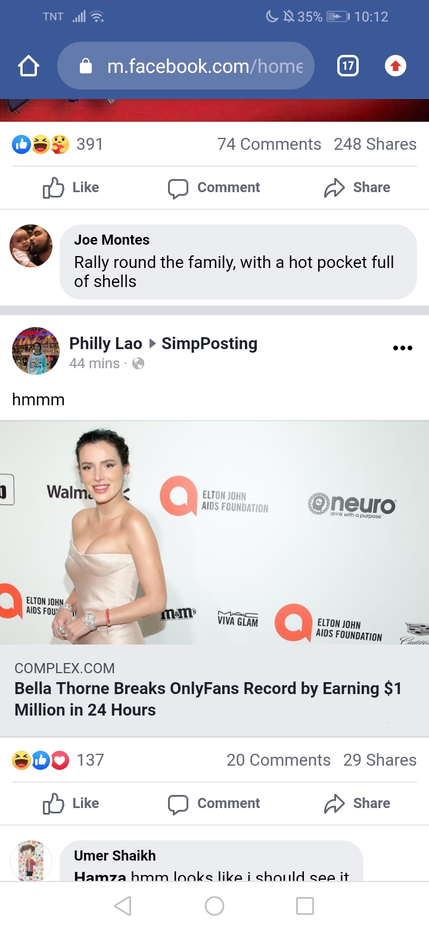Share the top post
The height and width of the screenshot is (931, 429).
click(x=357, y=187)
